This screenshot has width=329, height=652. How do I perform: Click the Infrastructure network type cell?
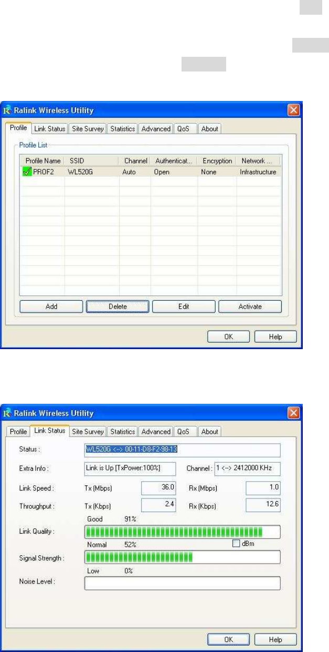(x=258, y=171)
